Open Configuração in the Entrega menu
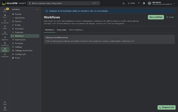 click(25, 54)
